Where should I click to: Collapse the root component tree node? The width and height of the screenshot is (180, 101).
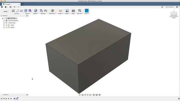tap(3, 18)
